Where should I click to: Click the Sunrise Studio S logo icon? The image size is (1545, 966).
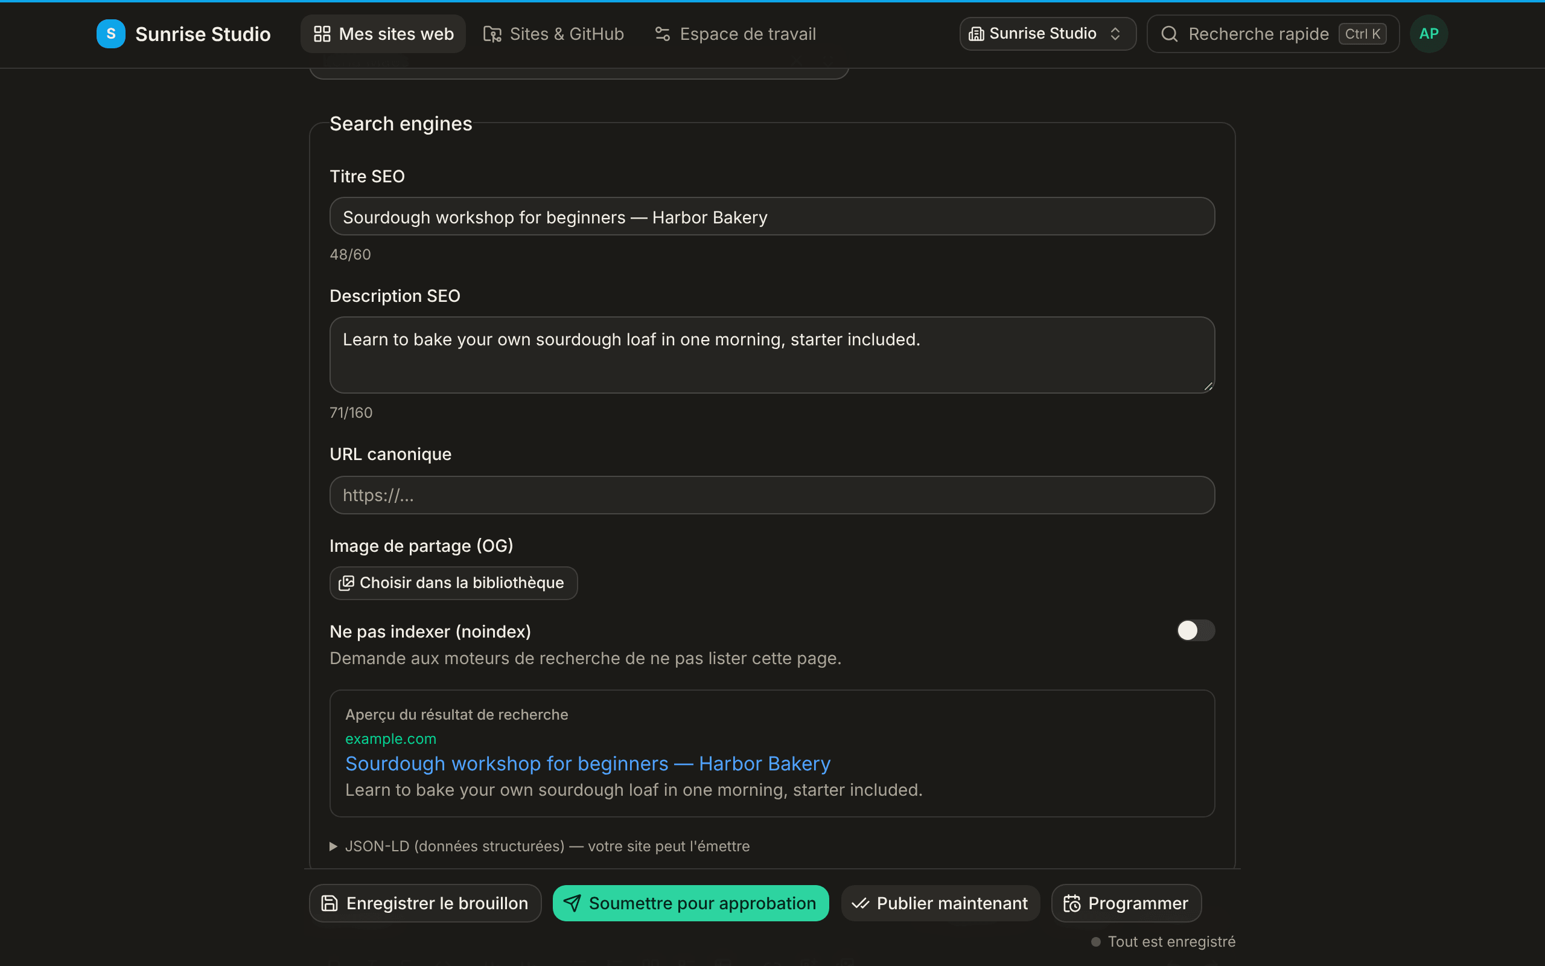pos(110,34)
